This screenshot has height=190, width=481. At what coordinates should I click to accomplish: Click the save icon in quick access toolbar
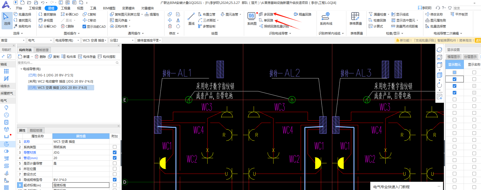point(36,3)
